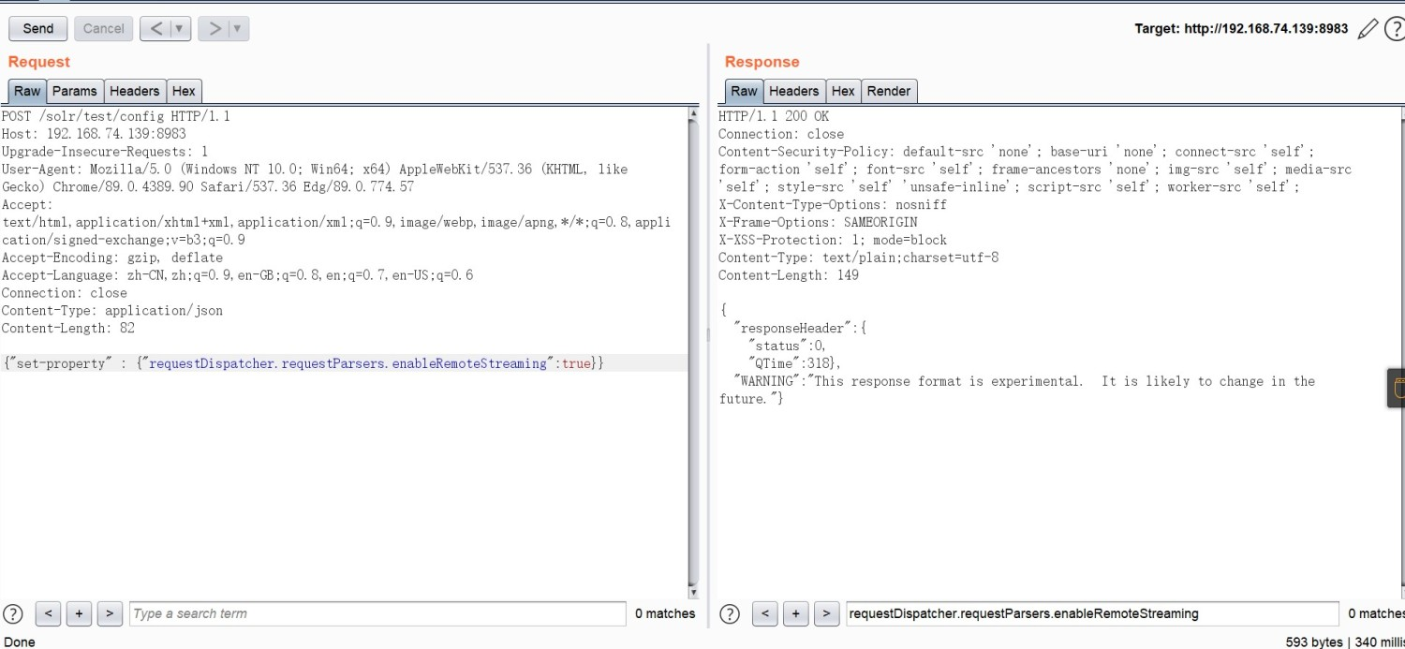Click the 'Upgrade-Insecure-Requests: 1' header
Screen dimensions: 1405x649
[105, 151]
